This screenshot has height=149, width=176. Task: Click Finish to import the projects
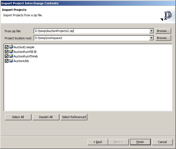click(140, 142)
